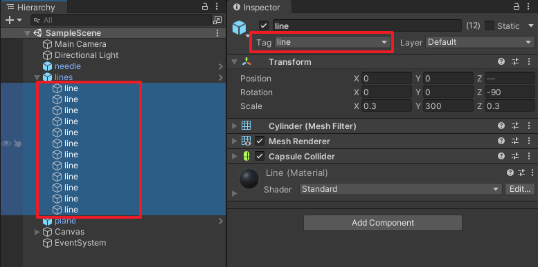Toggle the Capsule Collider enabled checkbox
This screenshot has width=538, height=267.
click(x=260, y=157)
